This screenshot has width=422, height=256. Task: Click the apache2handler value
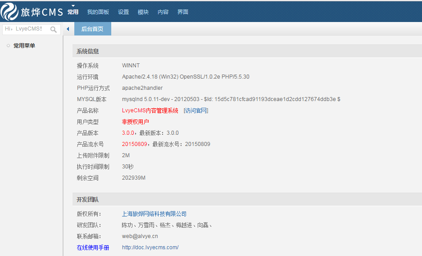point(142,88)
